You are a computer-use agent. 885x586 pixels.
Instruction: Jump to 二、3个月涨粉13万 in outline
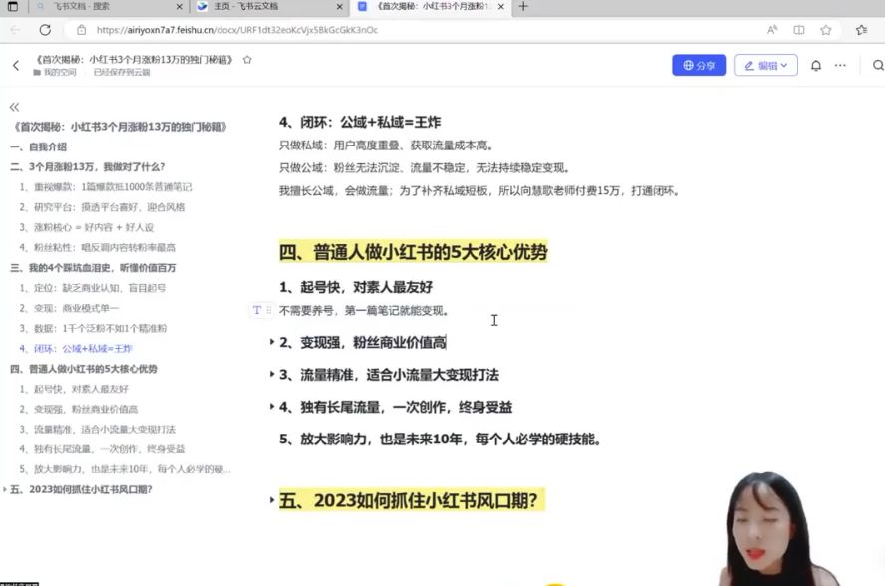[88, 167]
